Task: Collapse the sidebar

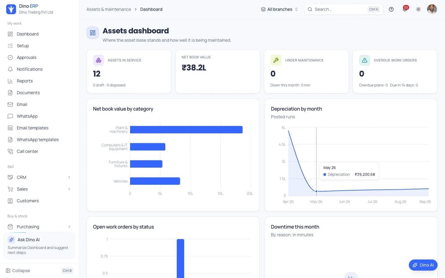Action: pos(39,271)
